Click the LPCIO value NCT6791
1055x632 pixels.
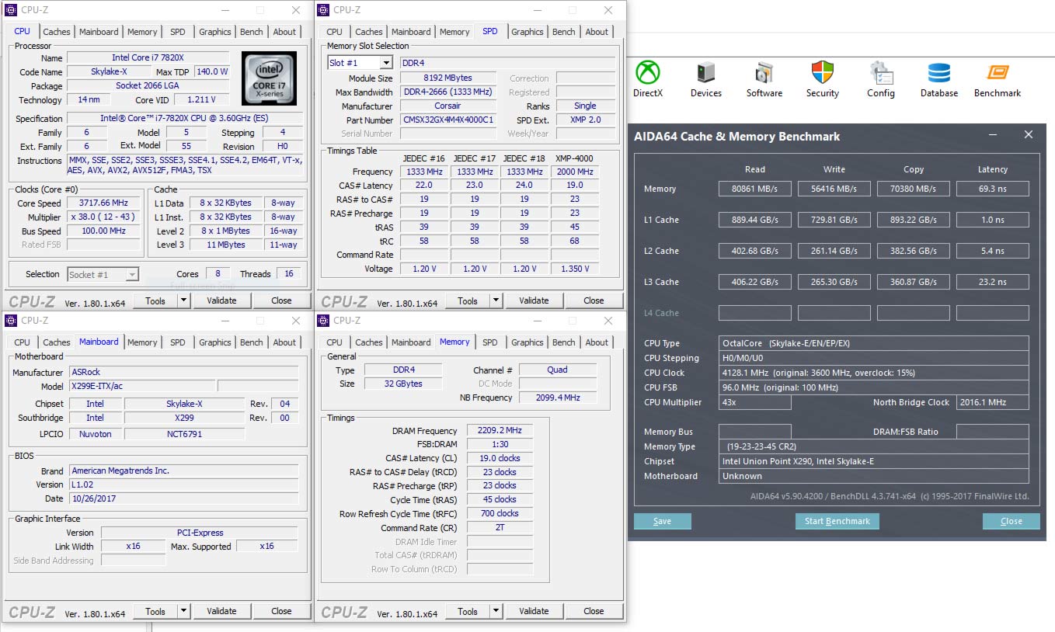tap(184, 434)
